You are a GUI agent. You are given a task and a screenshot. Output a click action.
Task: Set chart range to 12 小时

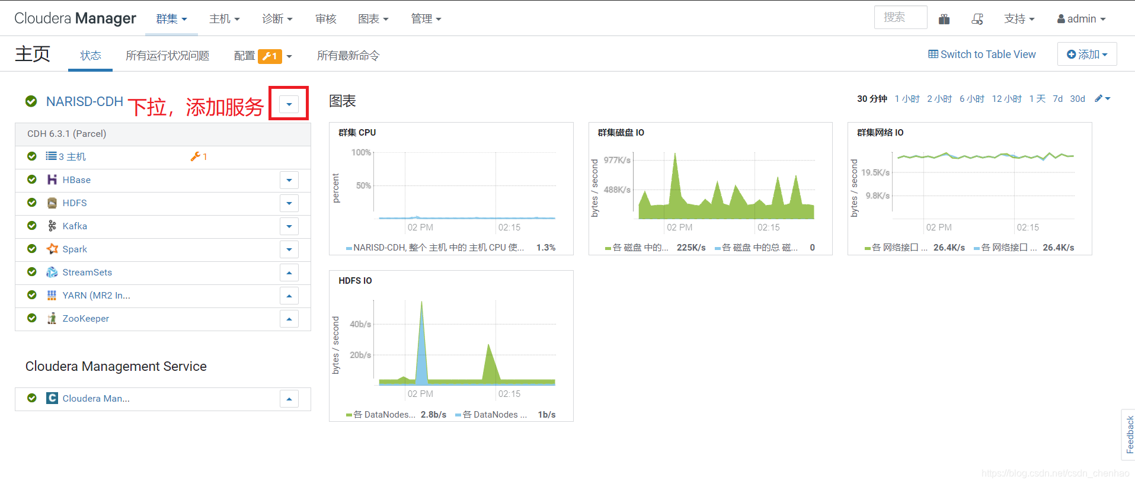[1007, 99]
